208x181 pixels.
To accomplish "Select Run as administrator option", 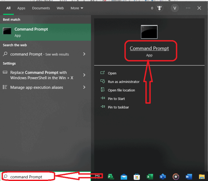I will click(x=123, y=82).
